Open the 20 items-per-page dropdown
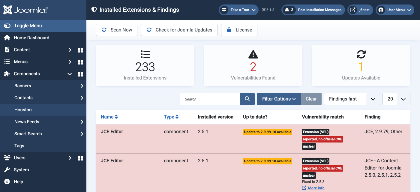Viewport: 420px width, 192px height. pyautogui.click(x=396, y=99)
